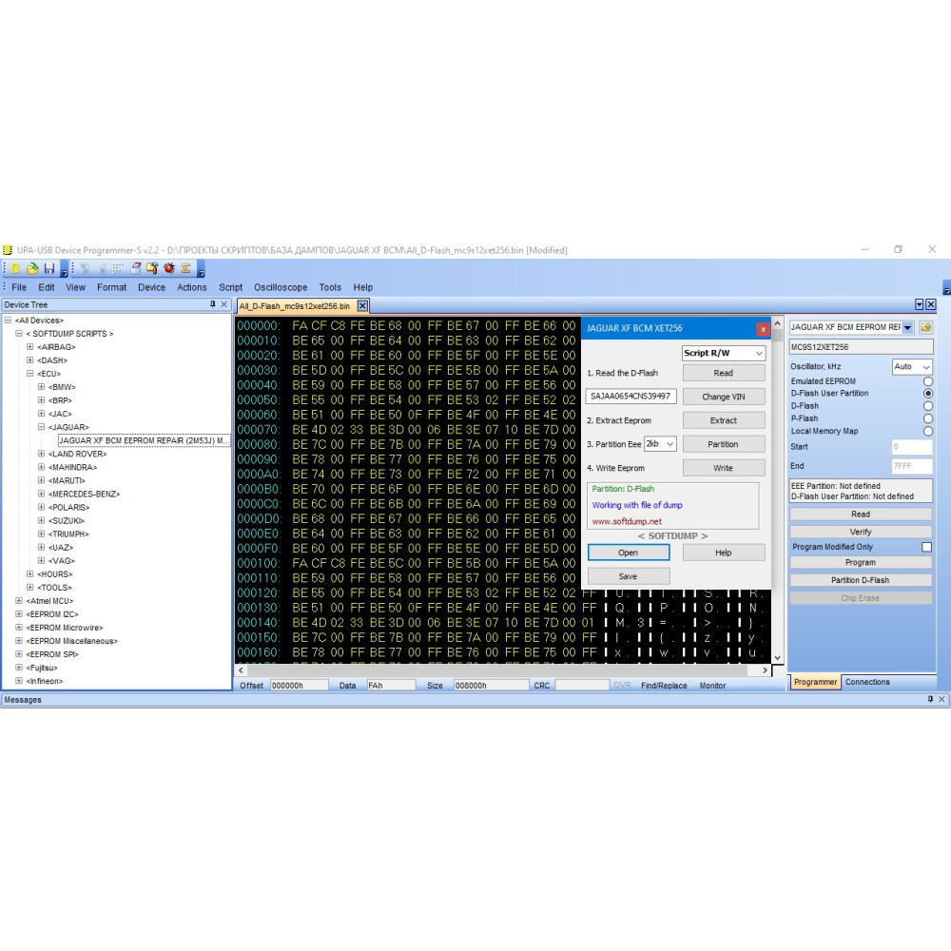Click the Change VIN button
The height and width of the screenshot is (951, 951).
tap(724, 397)
